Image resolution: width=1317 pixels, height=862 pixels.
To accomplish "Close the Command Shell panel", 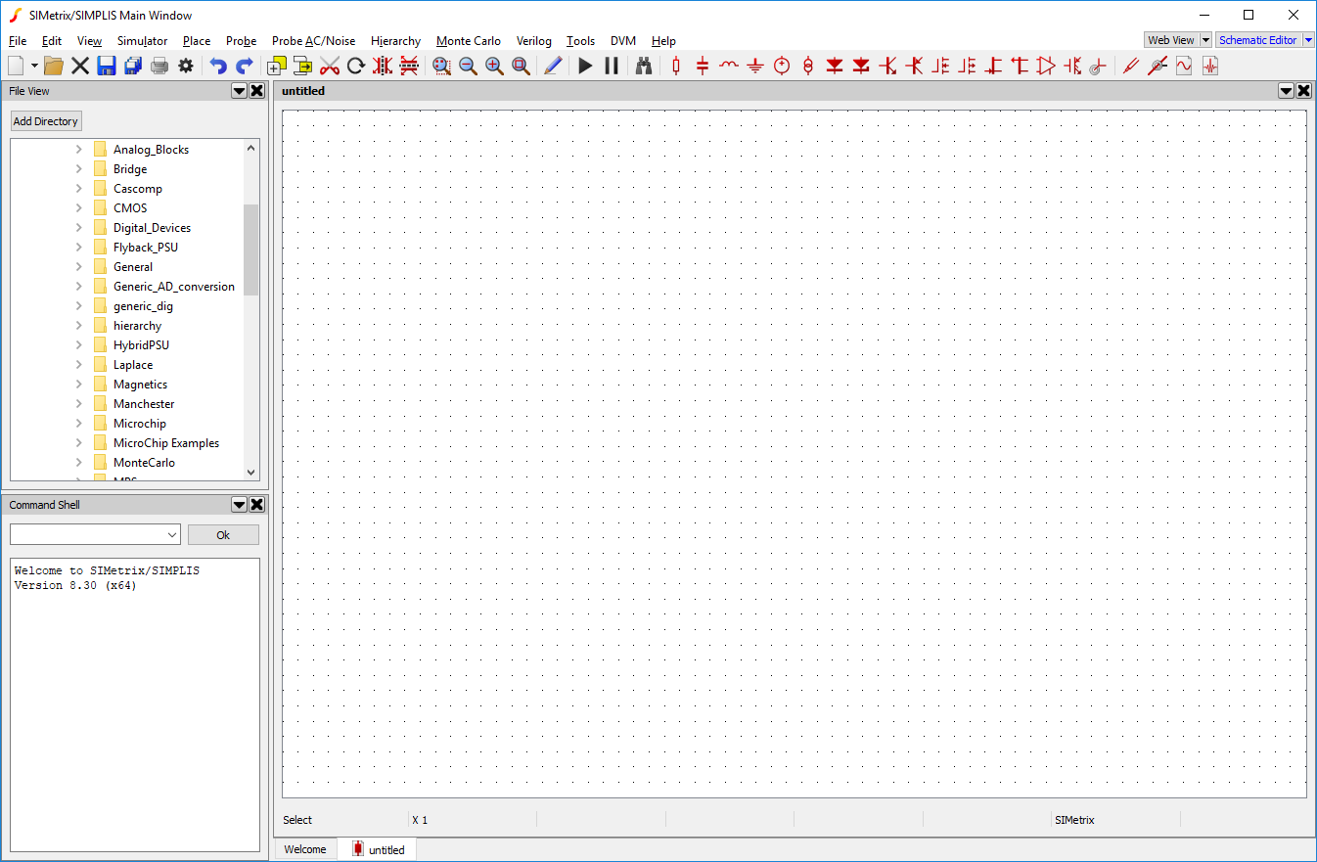I will [x=257, y=505].
